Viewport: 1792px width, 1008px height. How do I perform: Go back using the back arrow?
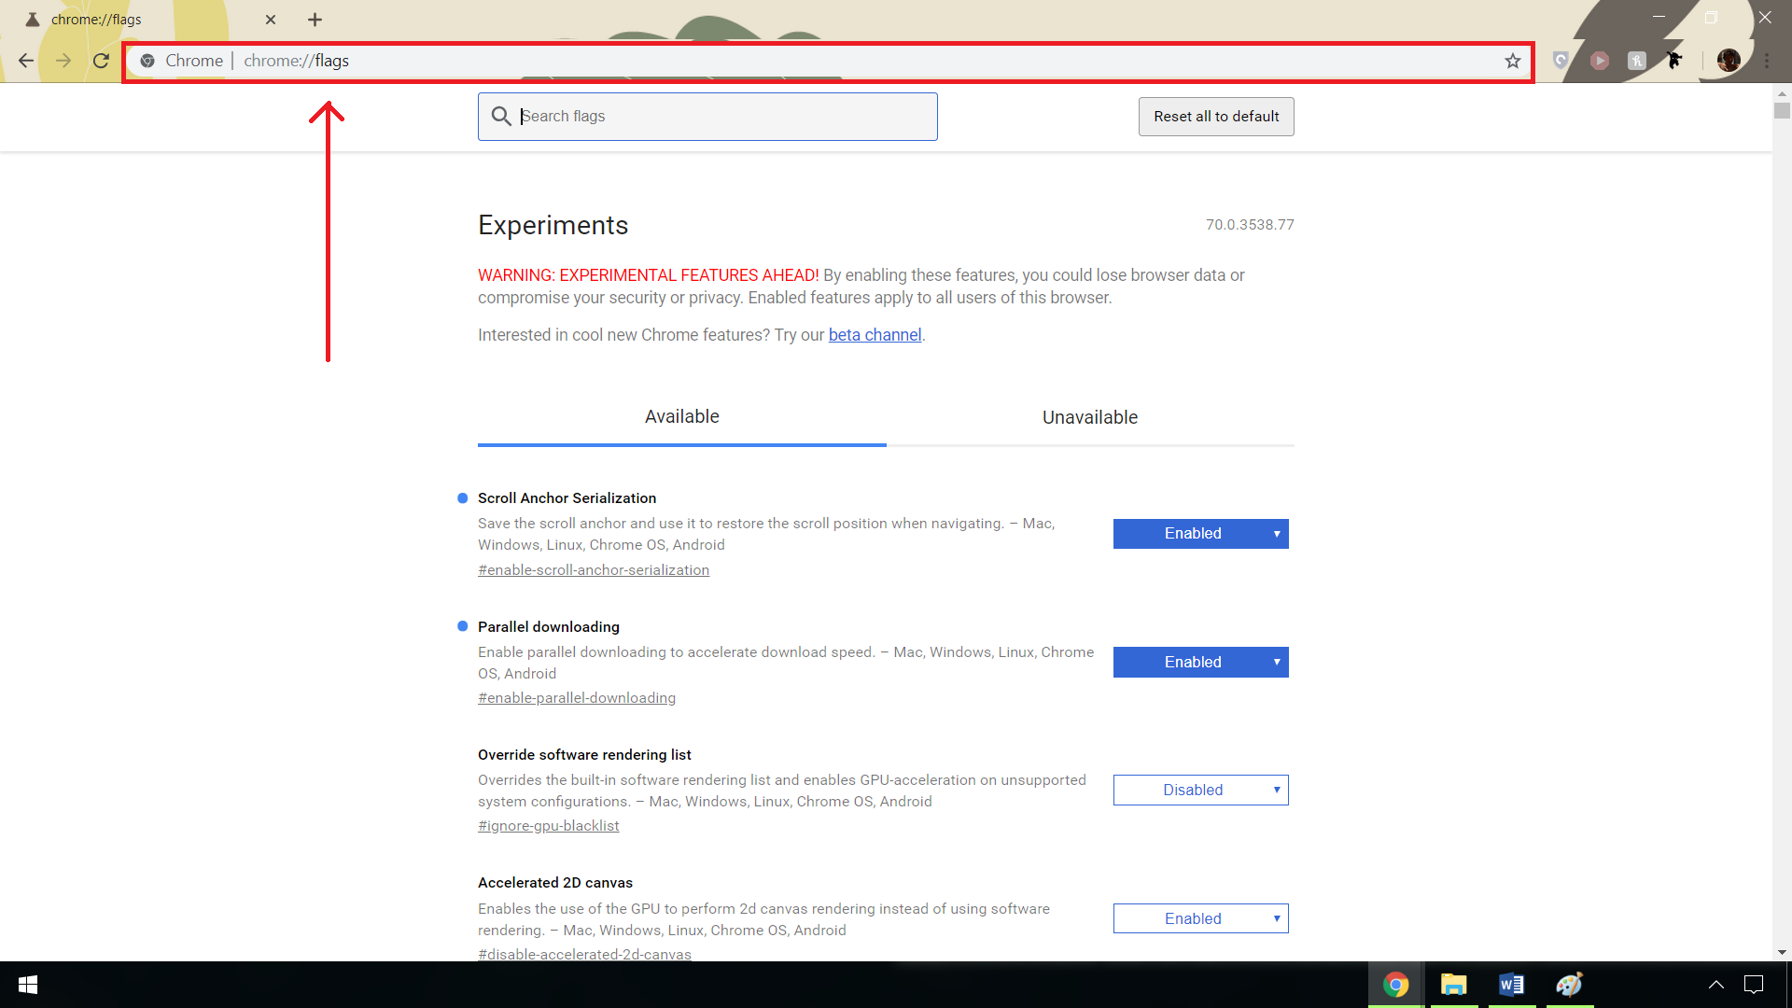click(x=26, y=61)
